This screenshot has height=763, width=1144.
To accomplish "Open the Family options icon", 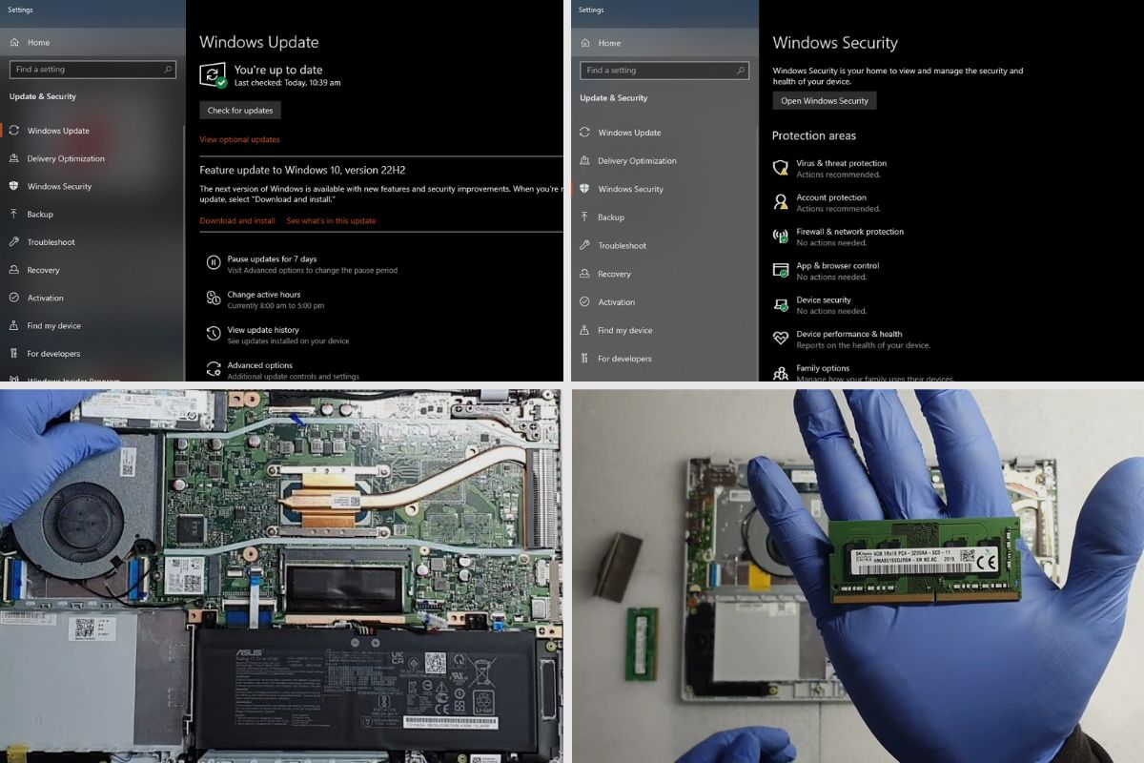I will click(x=781, y=373).
